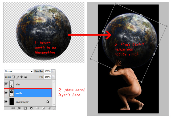Toggle visibility of Background layer

pos(6,101)
